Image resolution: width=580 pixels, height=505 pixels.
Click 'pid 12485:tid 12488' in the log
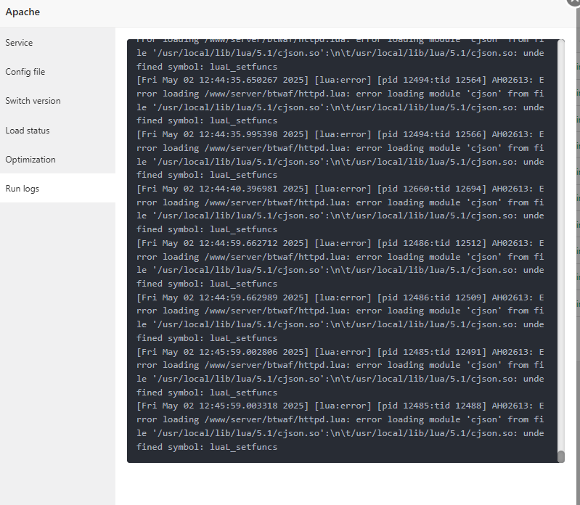click(x=431, y=406)
